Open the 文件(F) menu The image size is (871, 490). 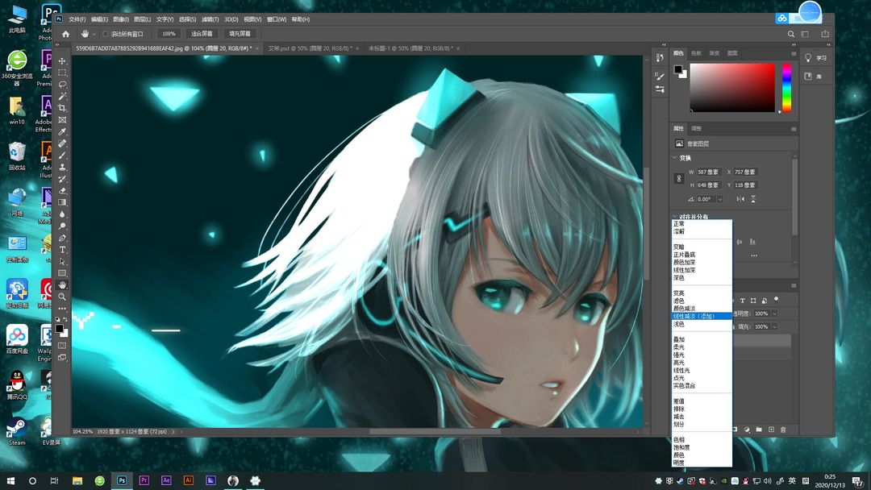(x=77, y=19)
